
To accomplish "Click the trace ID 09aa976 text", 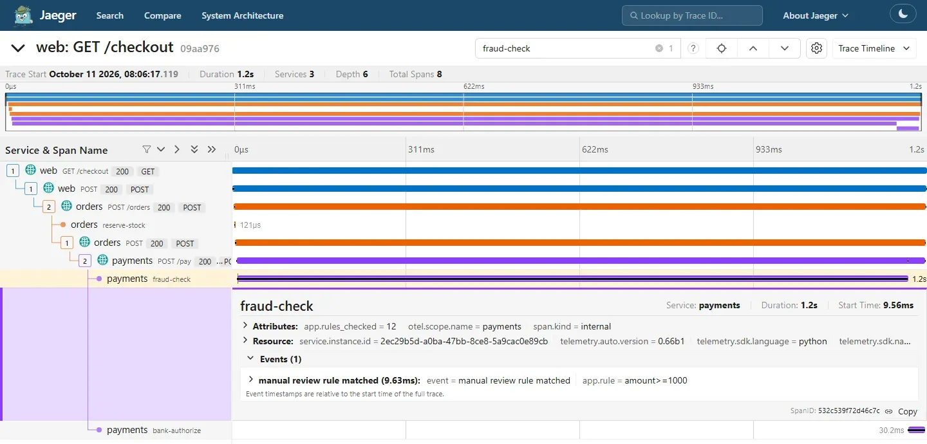I will click(200, 48).
